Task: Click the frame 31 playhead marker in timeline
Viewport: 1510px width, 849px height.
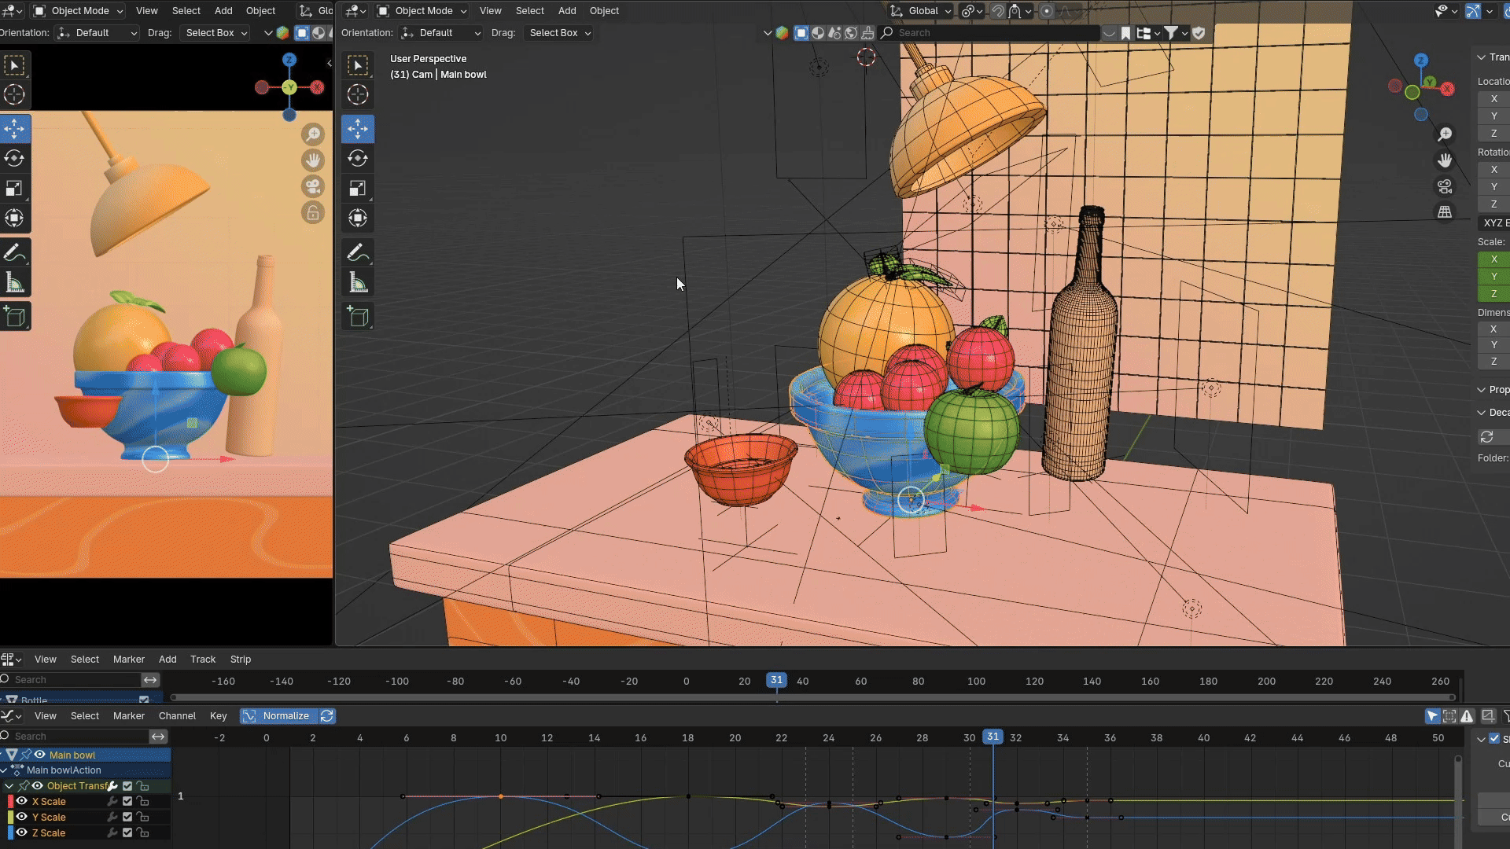Action: 776,680
